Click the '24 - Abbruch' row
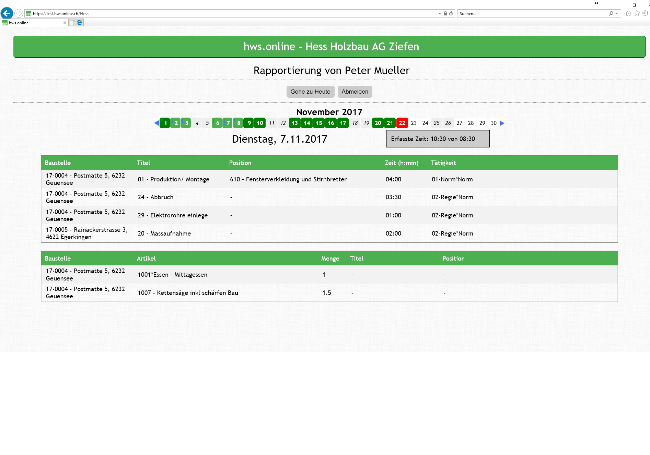Viewport: 650px width, 455px height. 329,197
